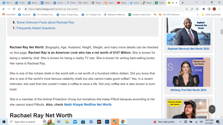Bookmark this page with the star

coord(197,9)
